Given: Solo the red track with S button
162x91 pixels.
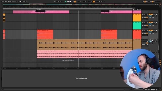Looking at the screenshot, I should click(154, 30).
